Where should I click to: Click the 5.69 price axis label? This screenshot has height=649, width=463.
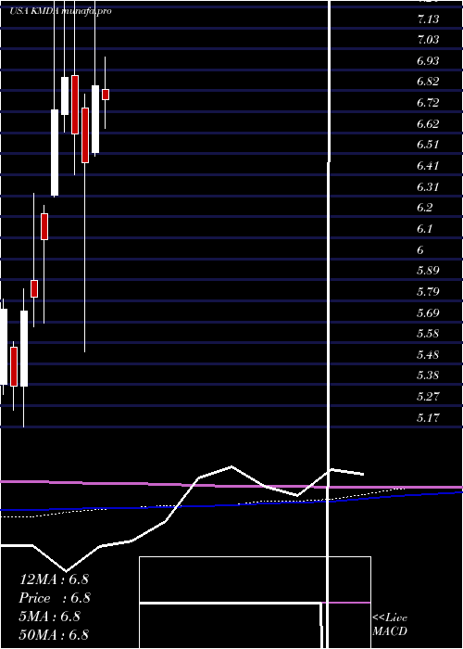(428, 312)
